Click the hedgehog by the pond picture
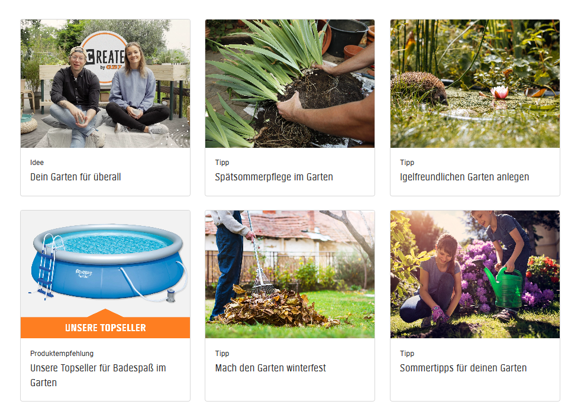 point(475,83)
